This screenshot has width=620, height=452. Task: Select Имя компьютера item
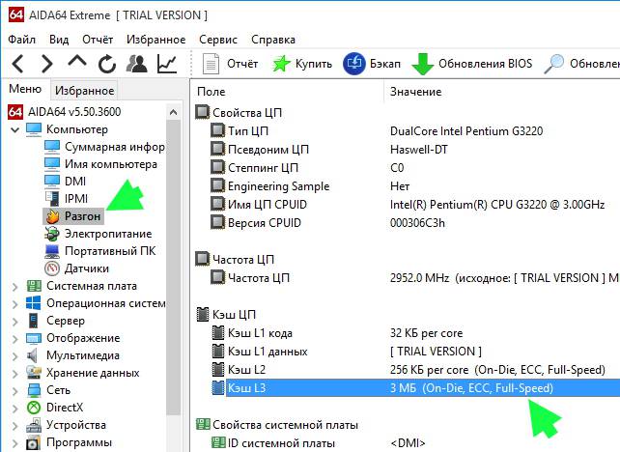(x=100, y=164)
